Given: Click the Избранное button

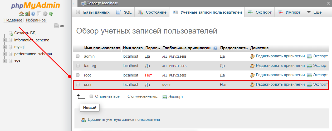Looking at the screenshot, I should pyautogui.click(x=36, y=20).
